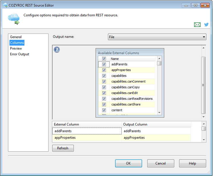Click the Output Column header

click(156, 124)
